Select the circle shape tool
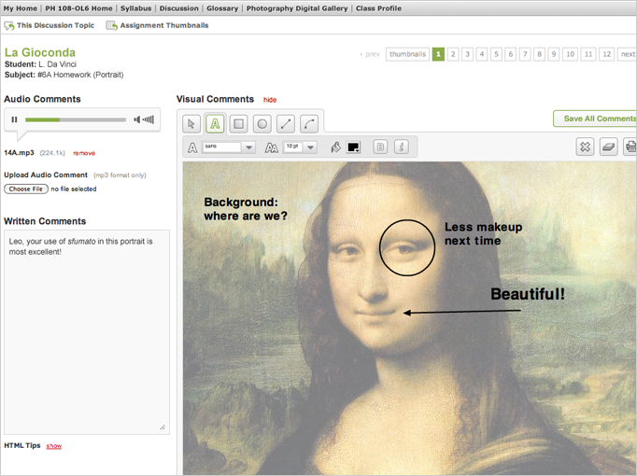Viewport: 637px width, 476px height. [x=262, y=123]
